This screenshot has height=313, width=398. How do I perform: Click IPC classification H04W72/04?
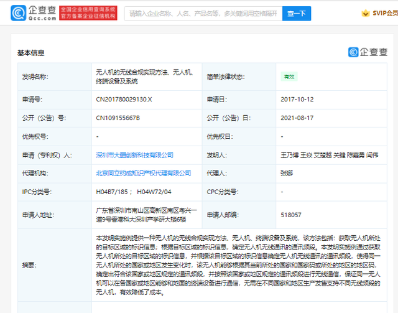point(154,192)
